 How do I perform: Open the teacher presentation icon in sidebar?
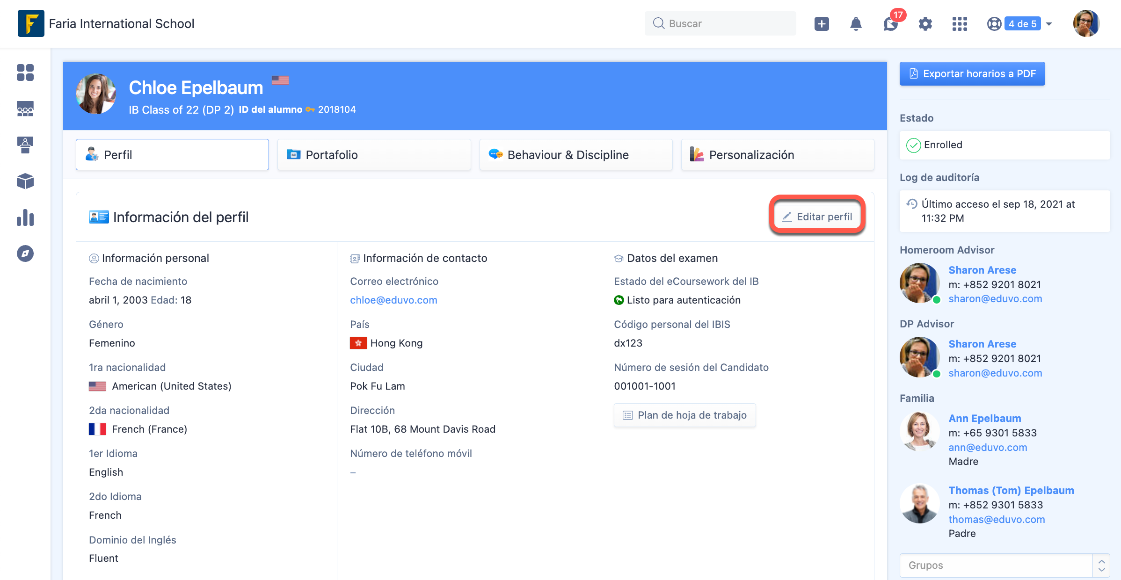(x=25, y=145)
